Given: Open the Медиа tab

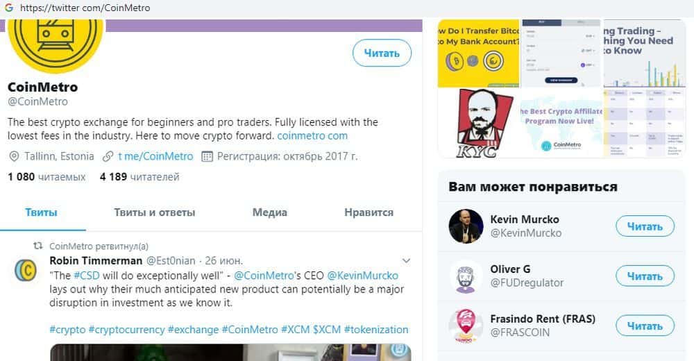Looking at the screenshot, I should [269, 212].
